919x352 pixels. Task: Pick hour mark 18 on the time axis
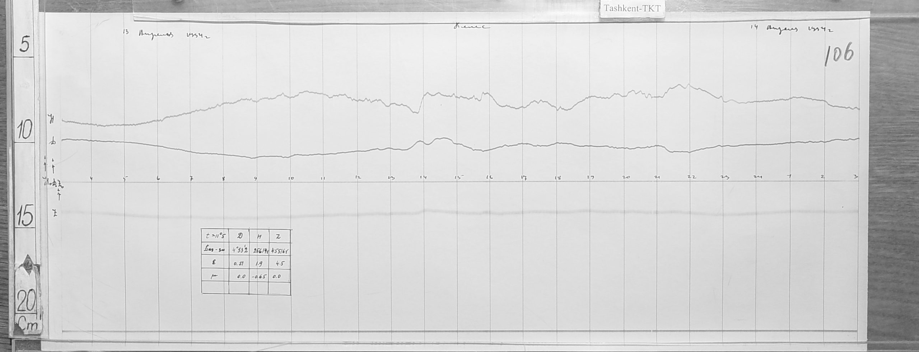pos(558,177)
